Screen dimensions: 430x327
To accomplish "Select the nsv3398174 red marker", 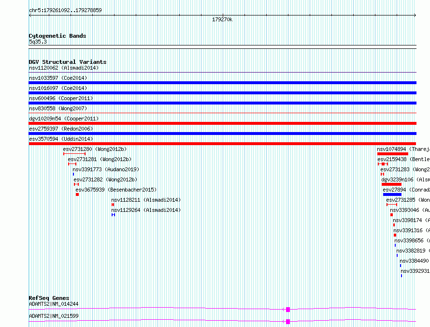I will pyautogui.click(x=394, y=225).
